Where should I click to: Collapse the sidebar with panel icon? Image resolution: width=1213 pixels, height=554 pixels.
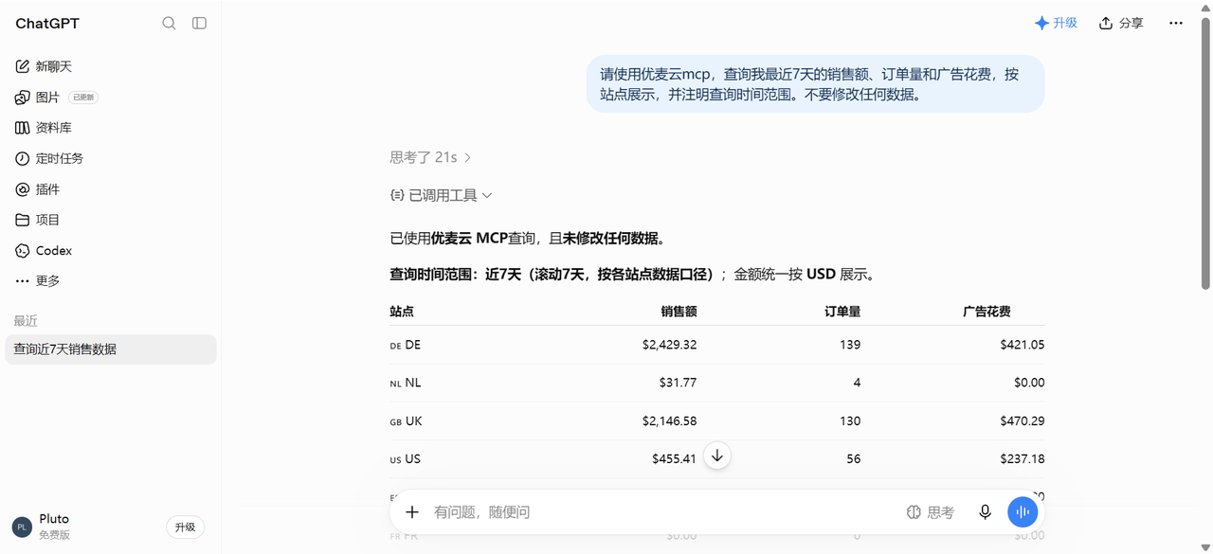(x=199, y=23)
